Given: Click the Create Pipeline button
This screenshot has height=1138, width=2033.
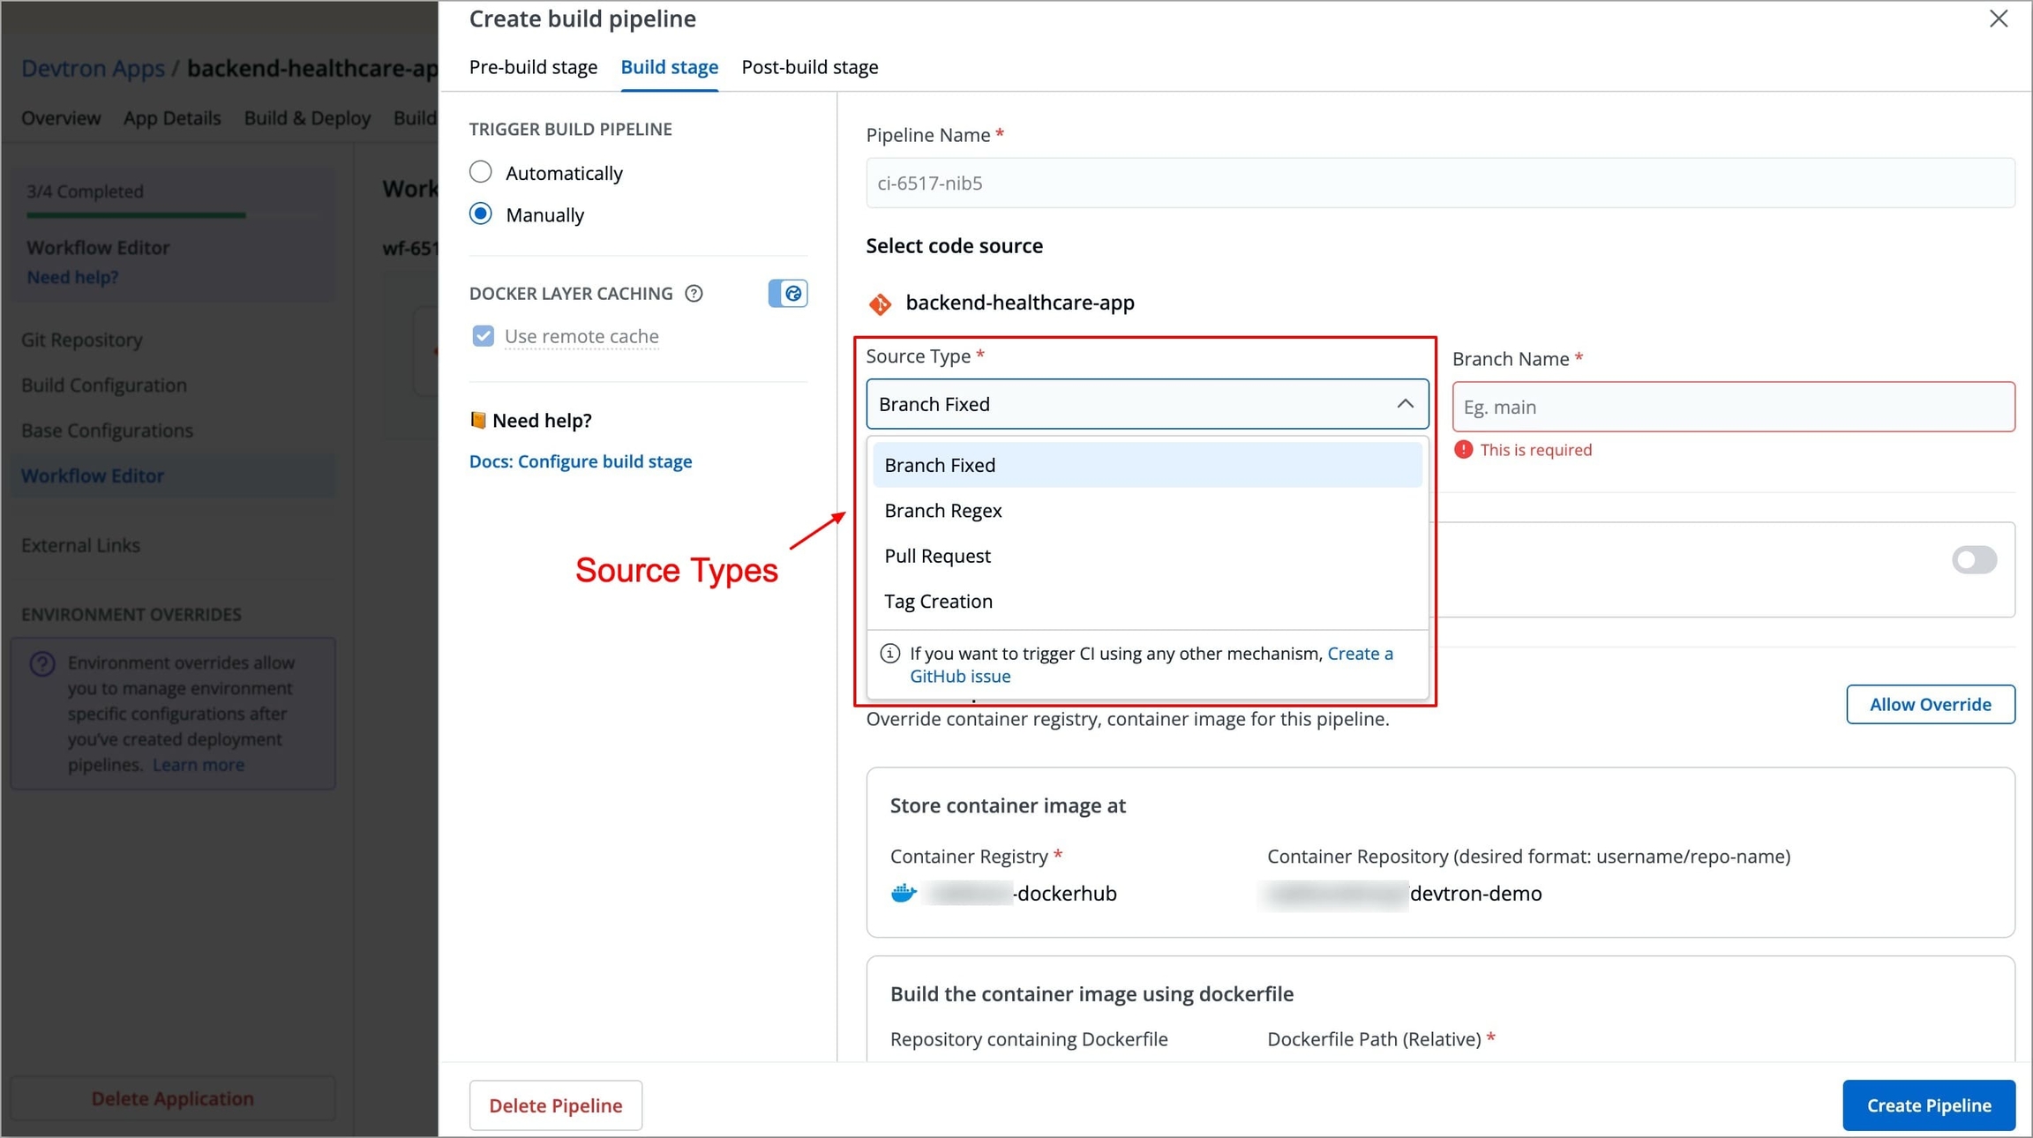Looking at the screenshot, I should pos(1928,1105).
